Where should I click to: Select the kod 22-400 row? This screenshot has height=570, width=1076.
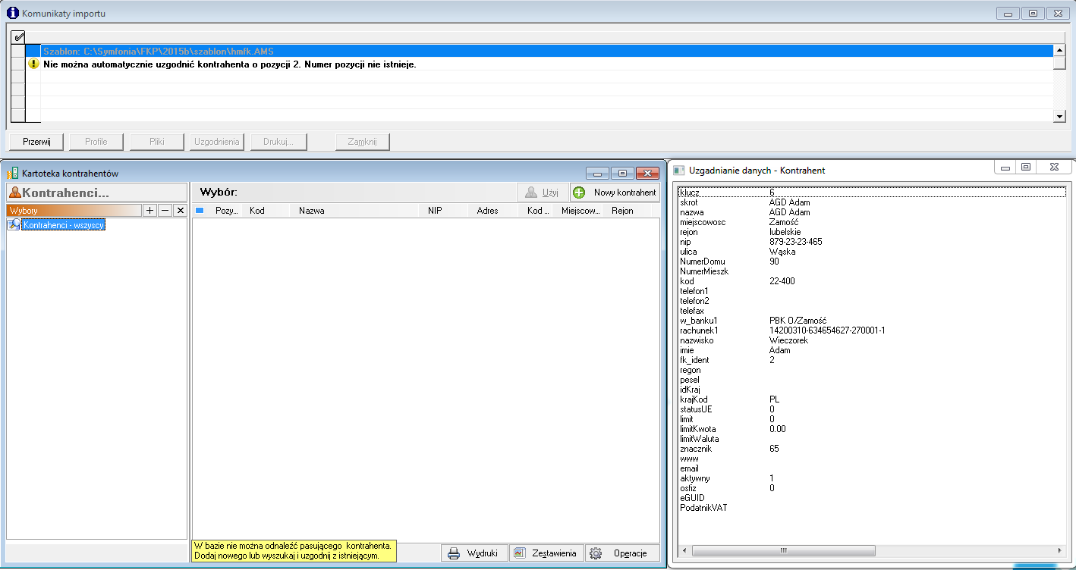(x=872, y=281)
